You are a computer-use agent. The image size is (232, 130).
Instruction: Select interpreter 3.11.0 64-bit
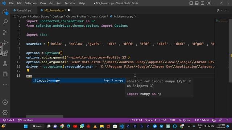[x=202, y=120]
